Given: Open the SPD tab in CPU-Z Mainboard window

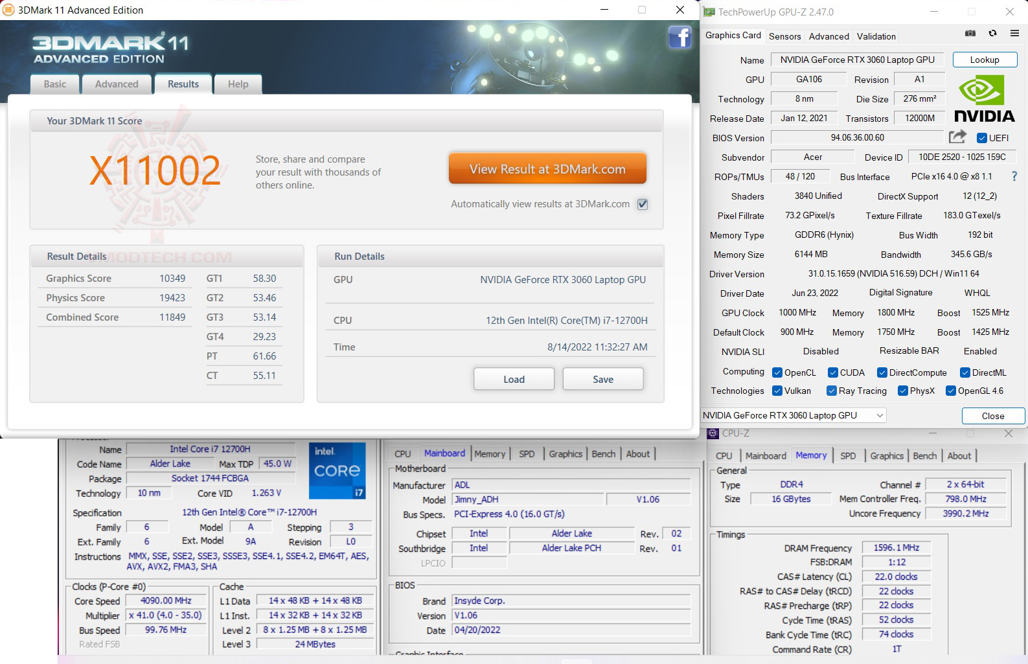Looking at the screenshot, I should click(x=527, y=454).
